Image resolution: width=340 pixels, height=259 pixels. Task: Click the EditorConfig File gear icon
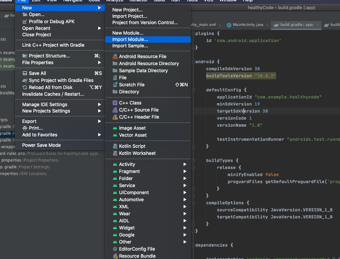click(115, 249)
